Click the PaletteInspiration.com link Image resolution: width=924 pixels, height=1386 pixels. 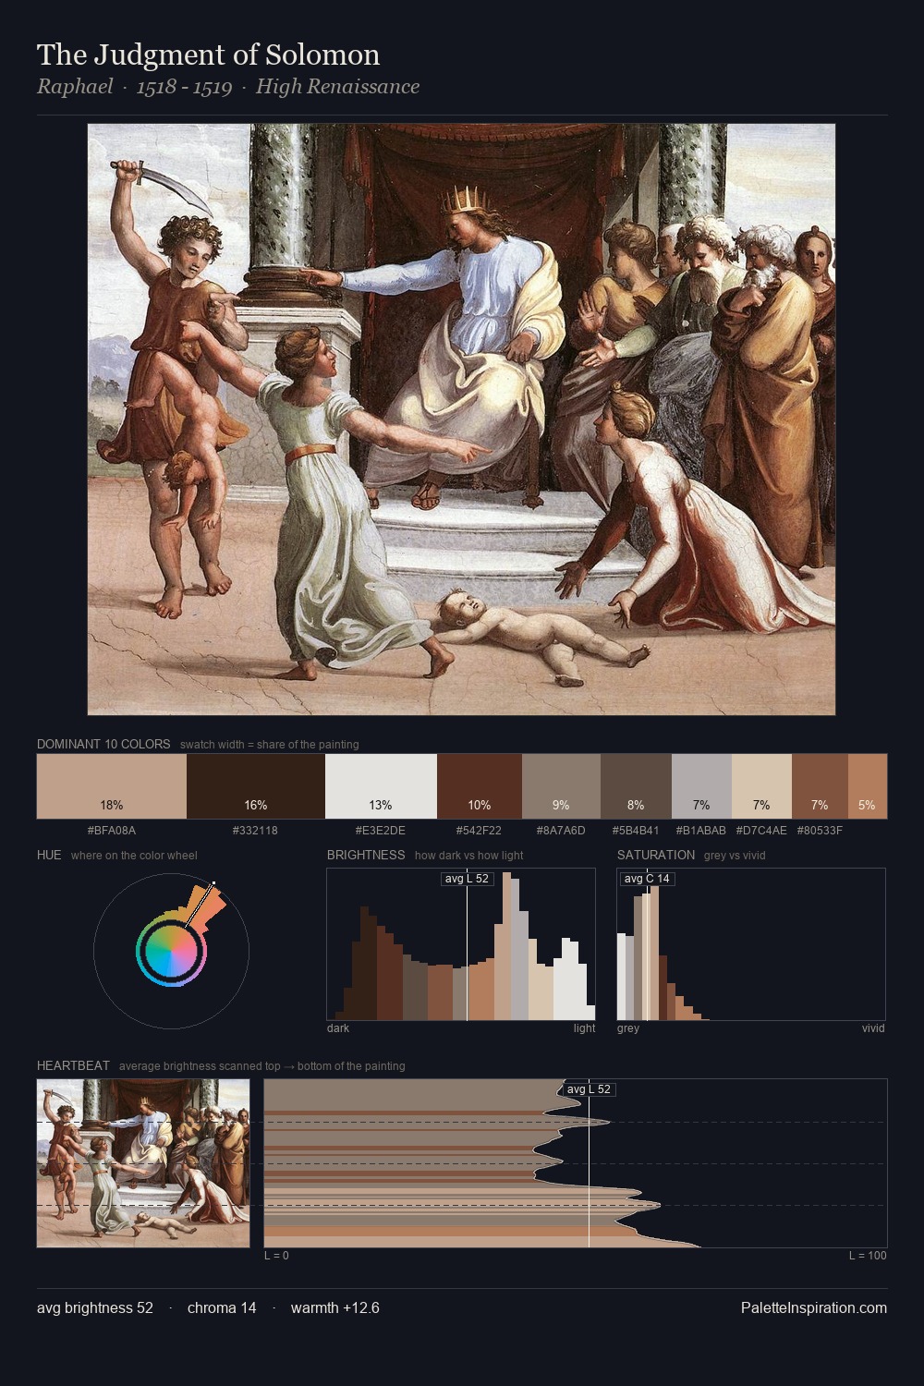point(814,1307)
